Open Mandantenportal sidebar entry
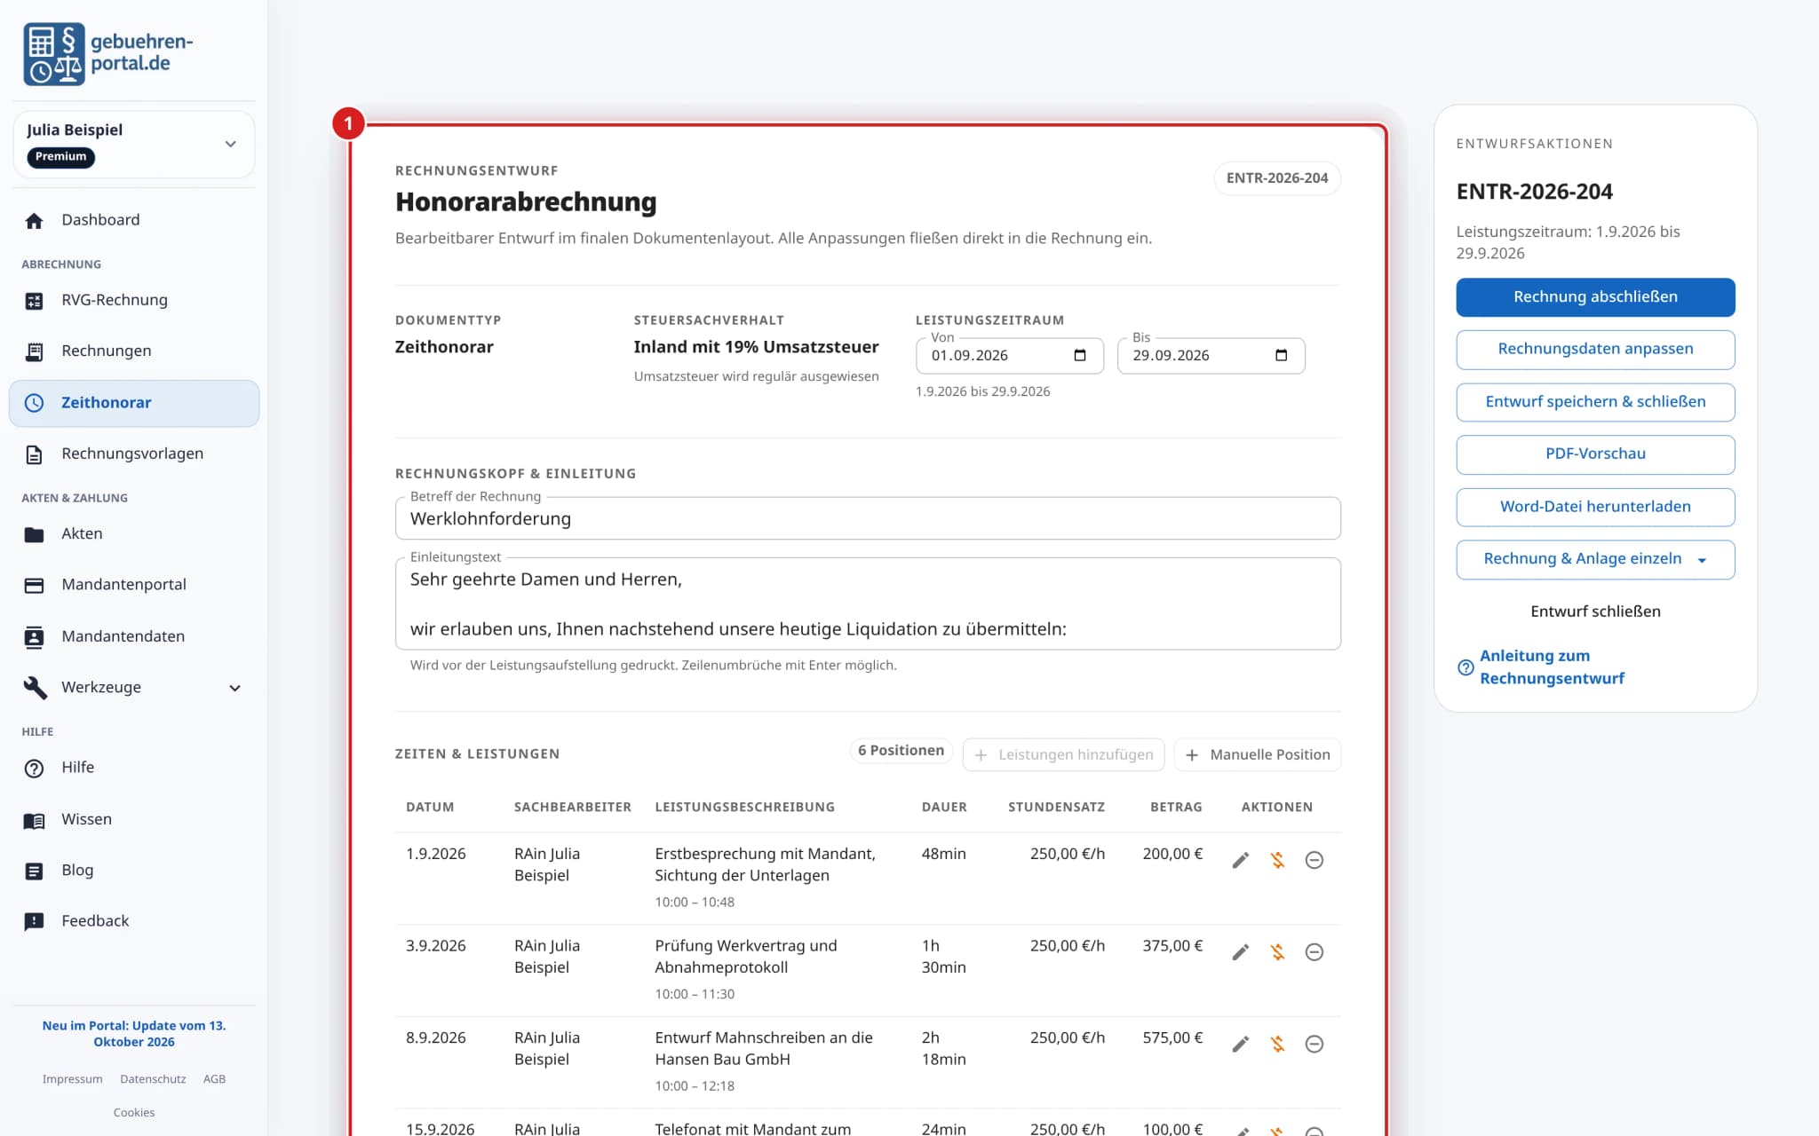Image resolution: width=1819 pixels, height=1136 pixels. click(x=134, y=585)
